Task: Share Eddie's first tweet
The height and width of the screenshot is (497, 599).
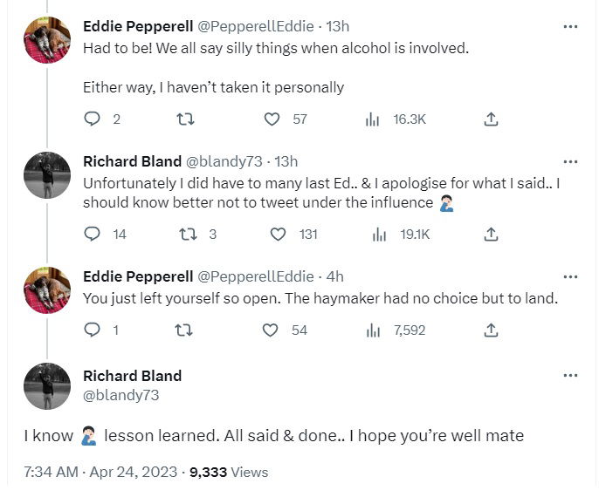Action: tap(491, 119)
